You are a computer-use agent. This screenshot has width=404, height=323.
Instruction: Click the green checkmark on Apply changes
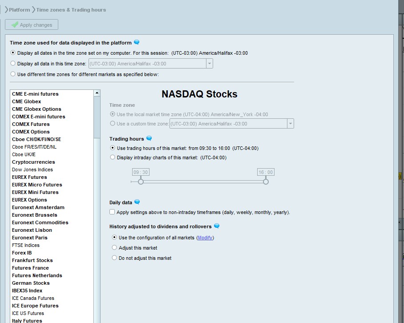(x=15, y=24)
